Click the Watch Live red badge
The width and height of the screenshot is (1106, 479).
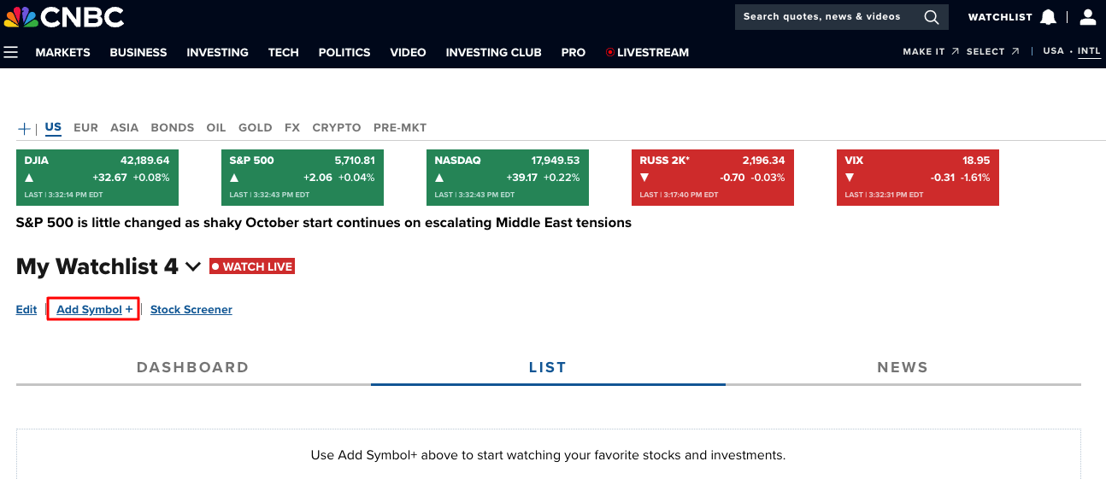(x=252, y=266)
